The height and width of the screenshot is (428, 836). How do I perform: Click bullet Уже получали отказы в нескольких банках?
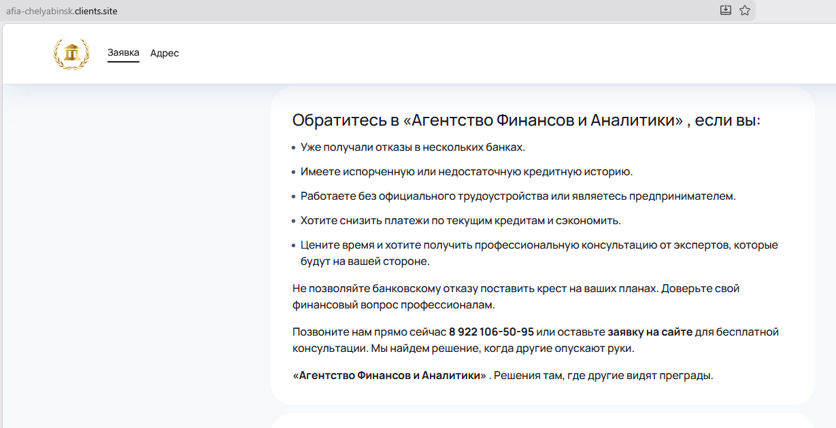[x=413, y=147]
